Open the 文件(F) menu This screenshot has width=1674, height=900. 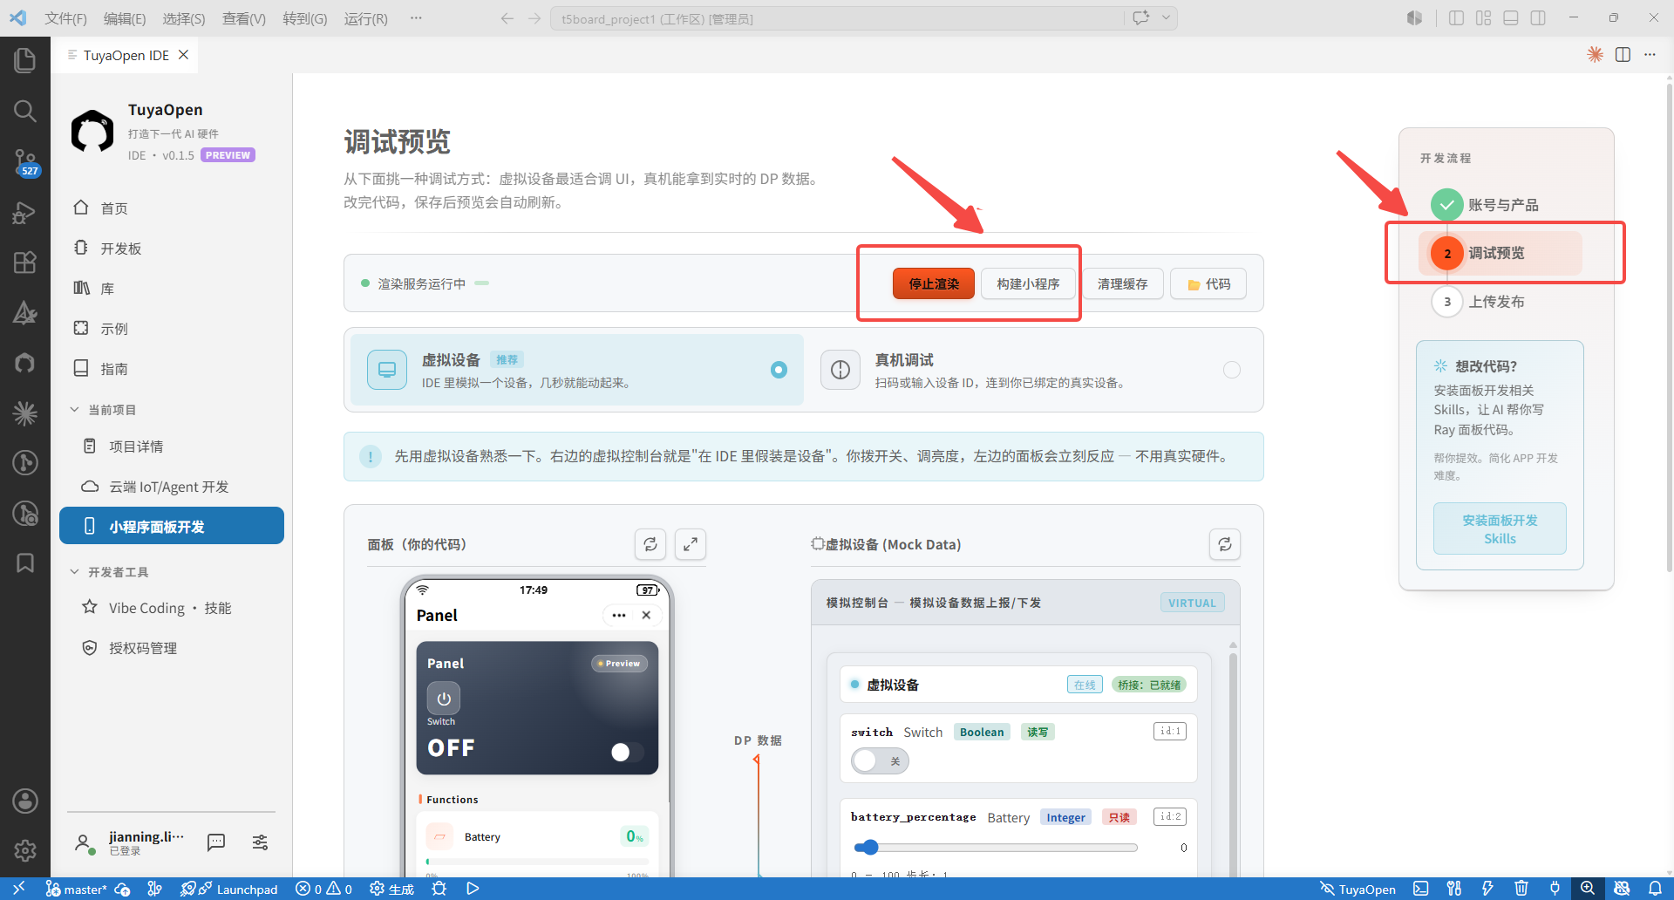click(x=65, y=18)
